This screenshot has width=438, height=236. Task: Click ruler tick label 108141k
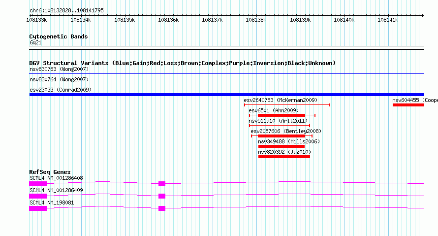point(388,20)
